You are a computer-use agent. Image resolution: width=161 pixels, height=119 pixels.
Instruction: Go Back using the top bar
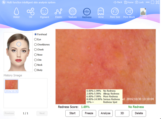(x=118, y=2)
